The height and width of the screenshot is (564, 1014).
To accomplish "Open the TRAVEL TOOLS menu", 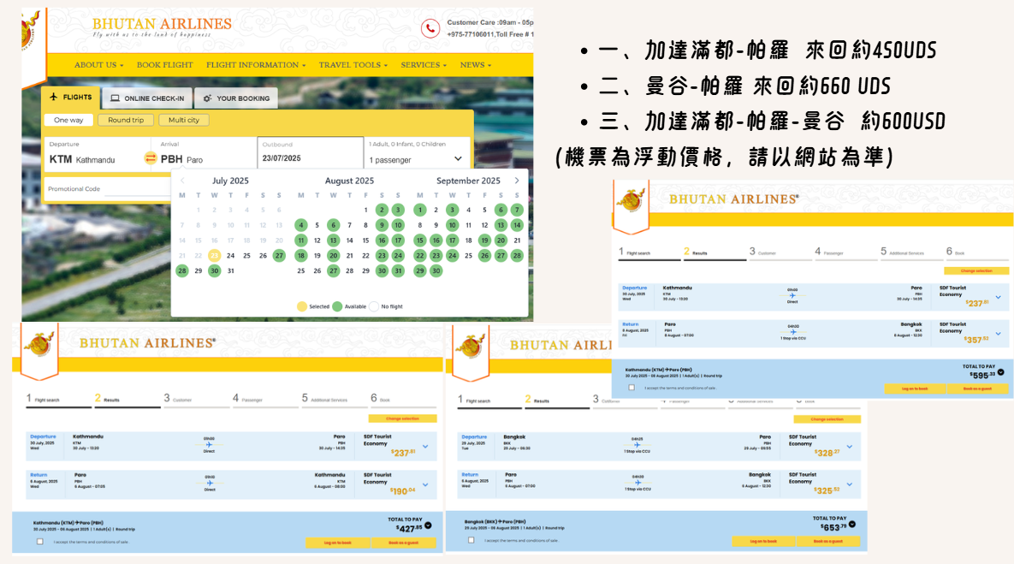I will tap(353, 65).
